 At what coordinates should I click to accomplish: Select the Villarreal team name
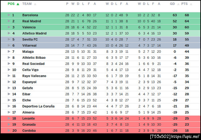(29, 46)
